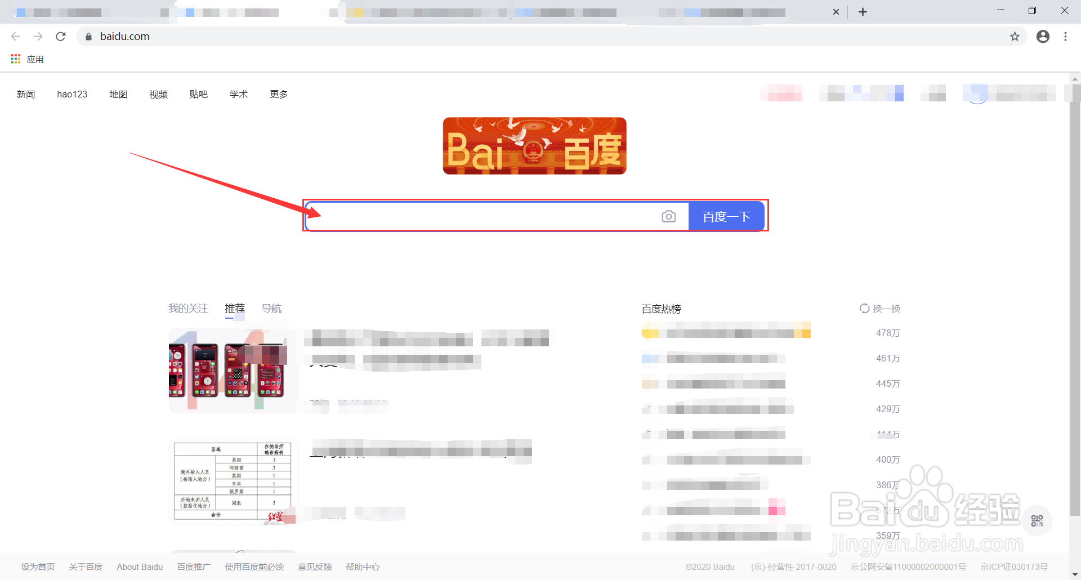Click the hot list entry with 445万
The width and height of the screenshot is (1081, 580).
(771, 383)
